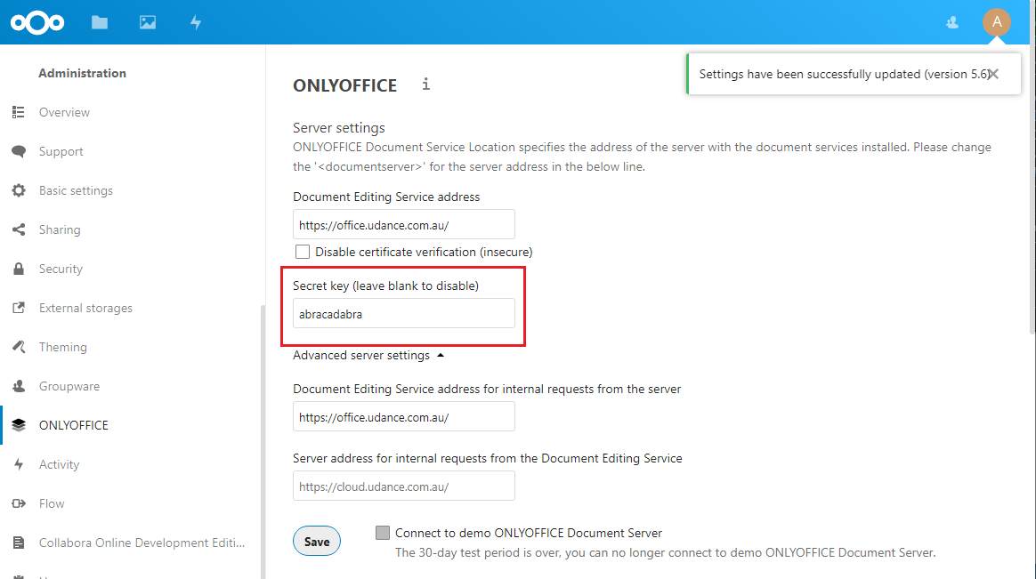
Task: Click the Server settings subheading
Action: tap(339, 127)
